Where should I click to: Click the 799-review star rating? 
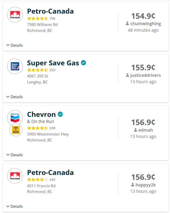click(x=37, y=18)
